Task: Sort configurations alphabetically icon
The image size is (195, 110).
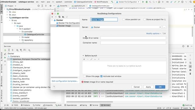Action: [x=67, y=17]
